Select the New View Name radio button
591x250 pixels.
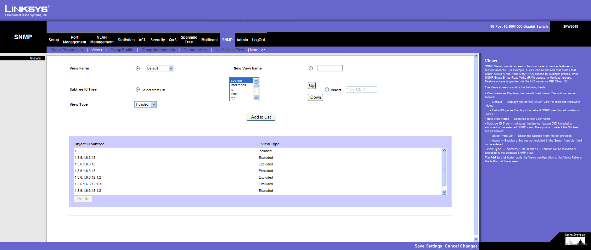coord(311,69)
